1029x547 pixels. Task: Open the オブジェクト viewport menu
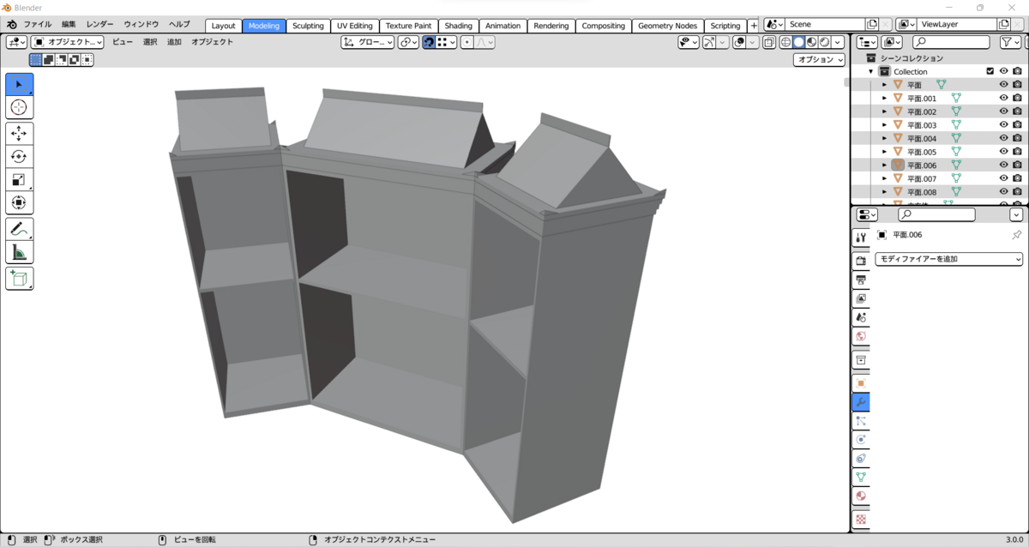tap(212, 42)
